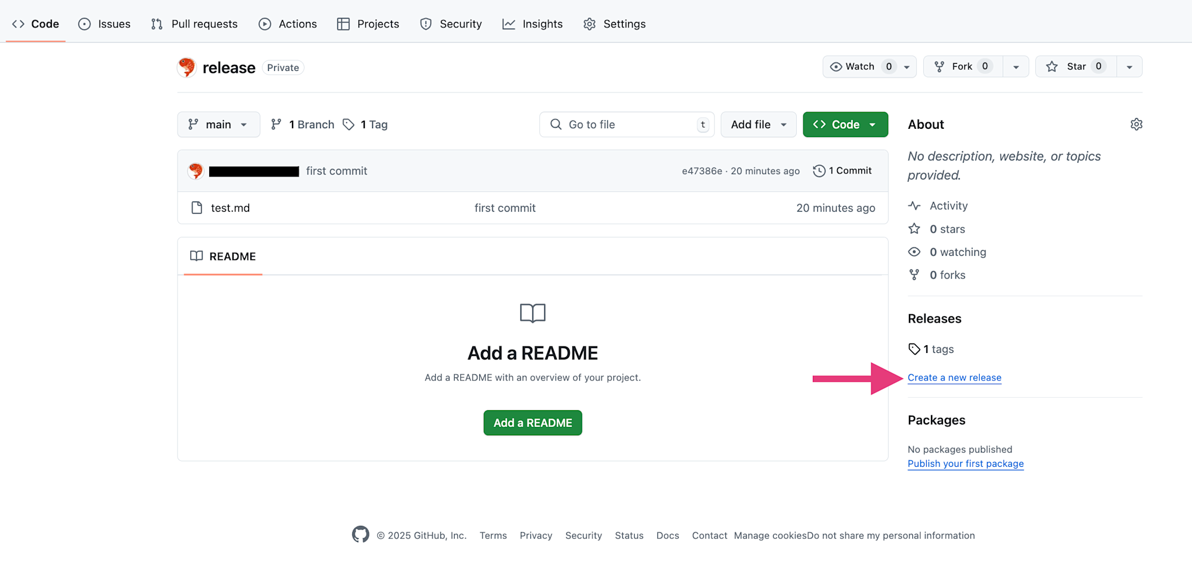Open the Issues tab

104,24
